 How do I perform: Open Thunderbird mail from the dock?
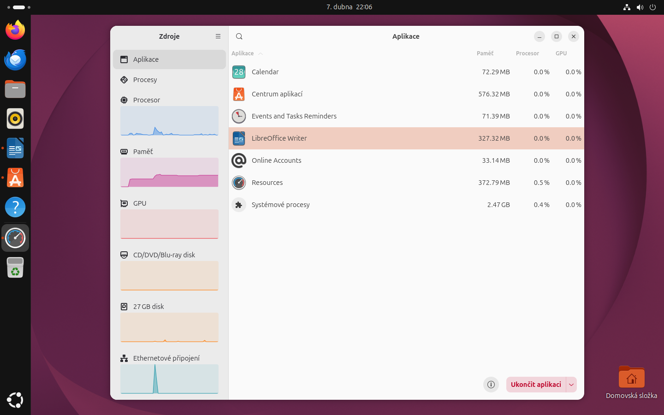pyautogui.click(x=15, y=60)
